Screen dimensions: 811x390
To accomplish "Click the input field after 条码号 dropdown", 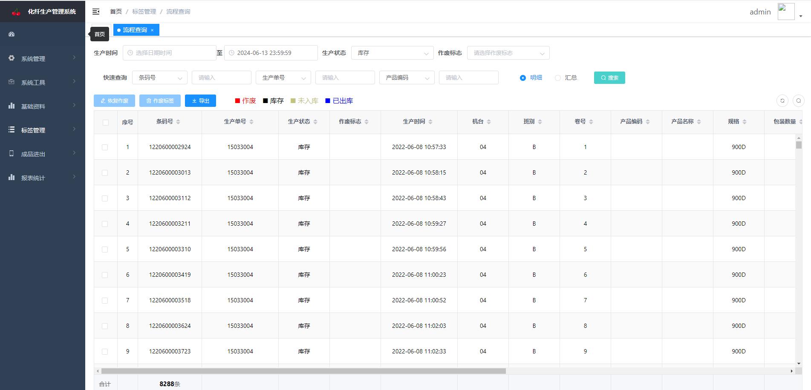I will click(222, 77).
